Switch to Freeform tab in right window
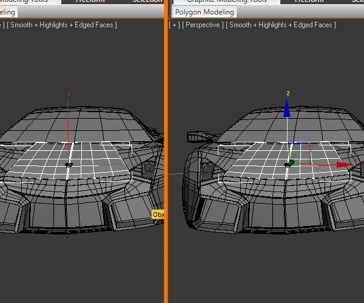Viewport: 364px width, 303px height. pyautogui.click(x=309, y=1)
